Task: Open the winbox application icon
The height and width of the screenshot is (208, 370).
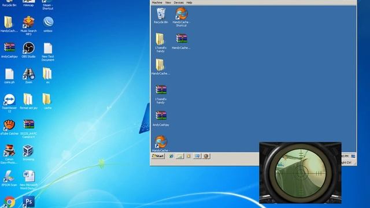Action: [x=48, y=24]
